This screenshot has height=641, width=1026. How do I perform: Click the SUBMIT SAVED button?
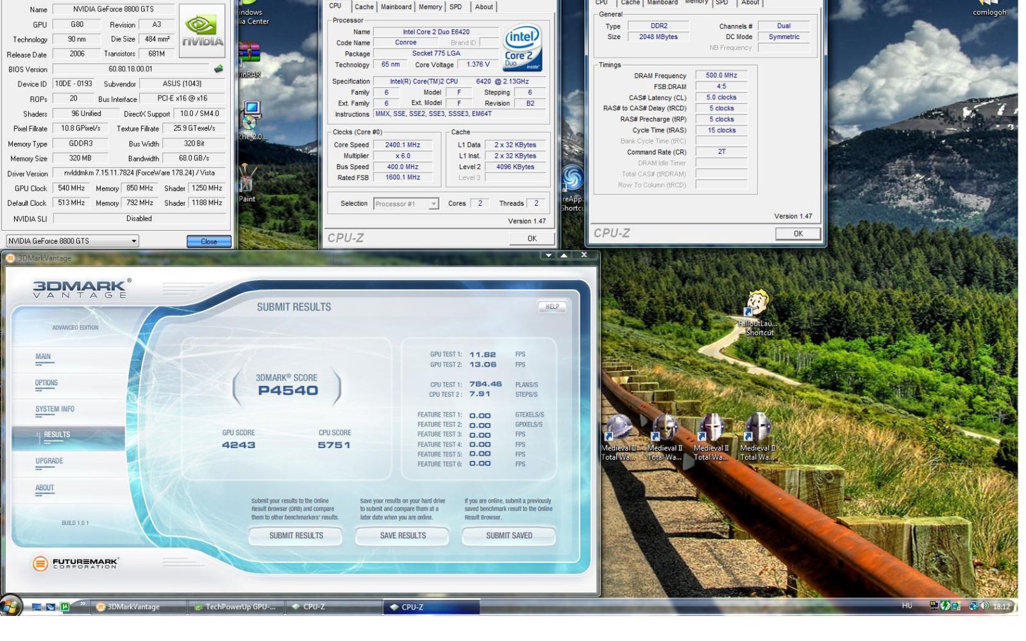tap(509, 536)
